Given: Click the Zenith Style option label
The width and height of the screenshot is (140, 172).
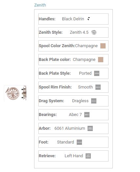Looking at the screenshot, I should 50,32.
